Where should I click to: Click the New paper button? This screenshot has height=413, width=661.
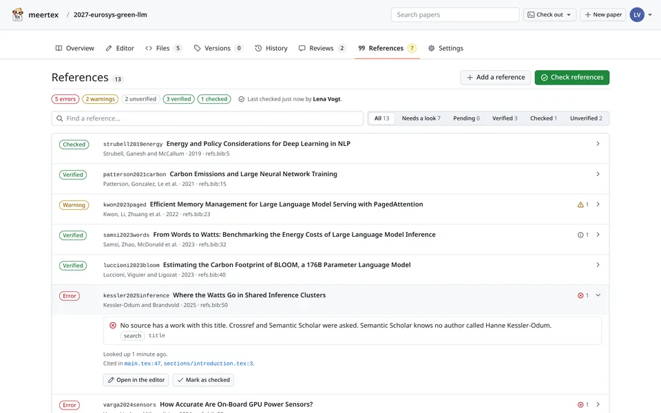[603, 14]
